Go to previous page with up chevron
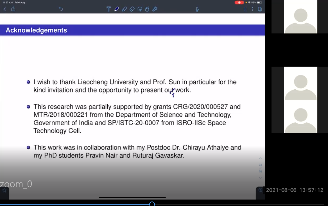Image resolution: width=328 pixels, height=206 pixels. [x=260, y=159]
